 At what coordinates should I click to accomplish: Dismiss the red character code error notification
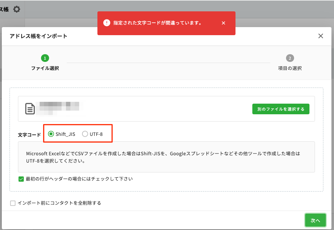[223, 23]
